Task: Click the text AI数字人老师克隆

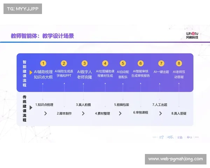Action: point(84,75)
